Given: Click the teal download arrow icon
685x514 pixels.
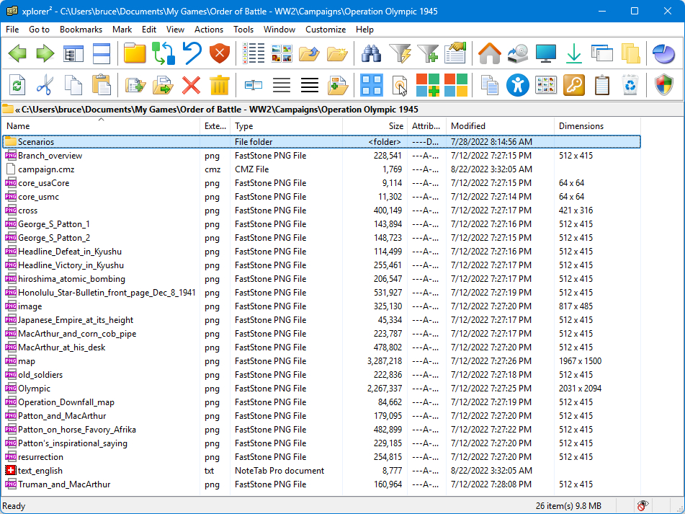Looking at the screenshot, I should (x=573, y=53).
